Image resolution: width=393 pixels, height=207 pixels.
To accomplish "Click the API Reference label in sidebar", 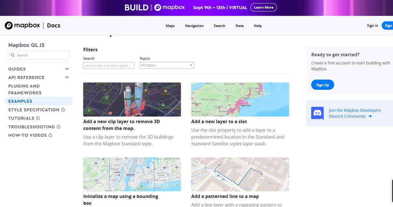I will (x=26, y=77).
